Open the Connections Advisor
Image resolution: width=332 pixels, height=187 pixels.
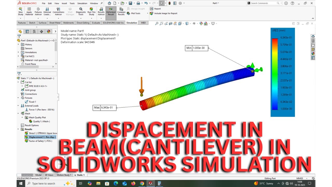pyautogui.click(x=58, y=11)
